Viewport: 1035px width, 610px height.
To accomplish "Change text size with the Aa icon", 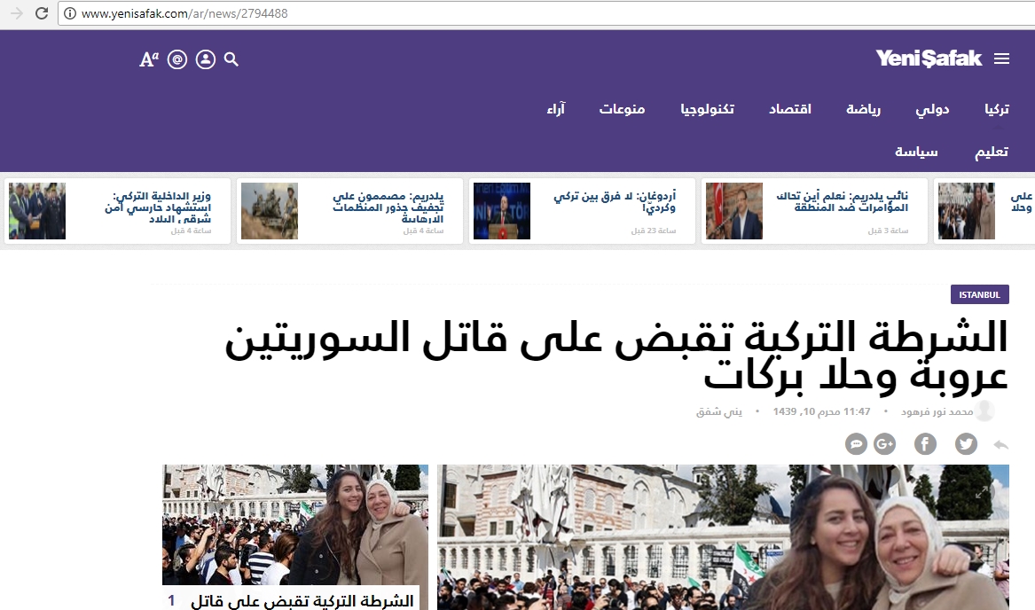I will click(149, 59).
